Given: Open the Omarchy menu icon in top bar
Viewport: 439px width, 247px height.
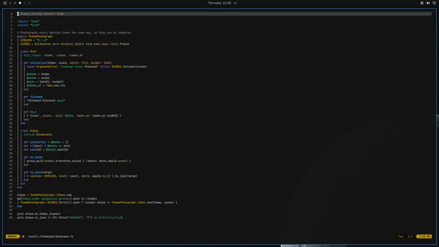Looking at the screenshot, I should tap(5, 3).
